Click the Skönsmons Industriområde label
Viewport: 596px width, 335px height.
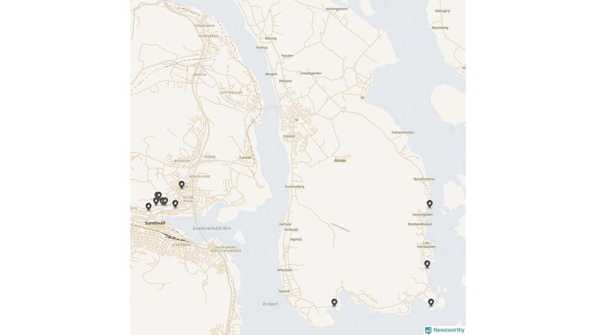[x=226, y=249]
